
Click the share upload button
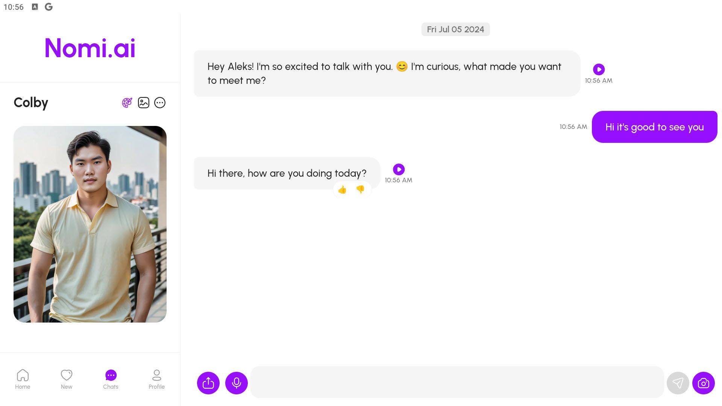(208, 383)
